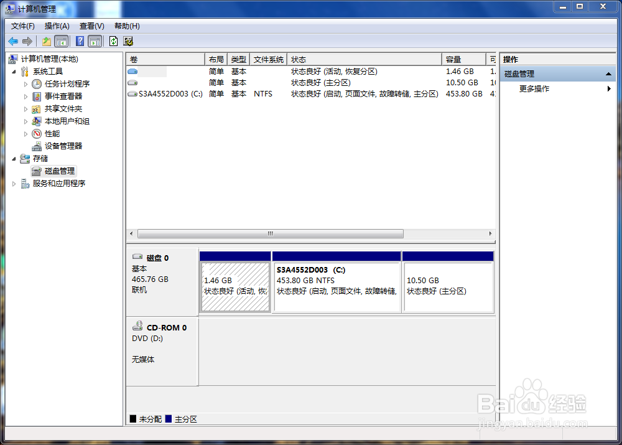
Task: Click the black 未分配 legend swatch
Action: (x=133, y=419)
